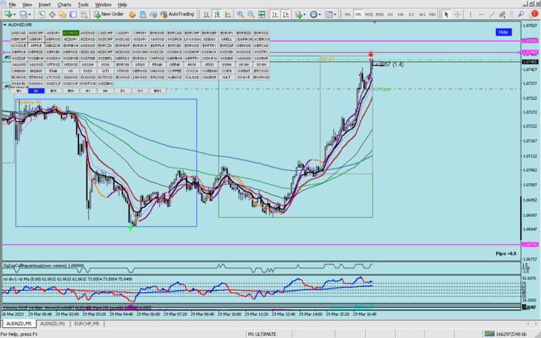Viewport: 541px width, 338px height.
Task: Open the Window menu
Action: point(103,5)
